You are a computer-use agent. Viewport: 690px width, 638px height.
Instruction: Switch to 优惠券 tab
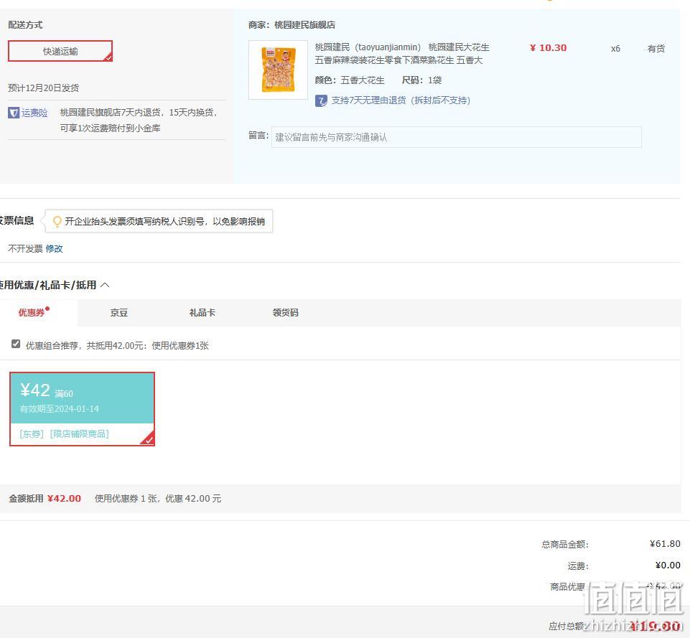34,313
